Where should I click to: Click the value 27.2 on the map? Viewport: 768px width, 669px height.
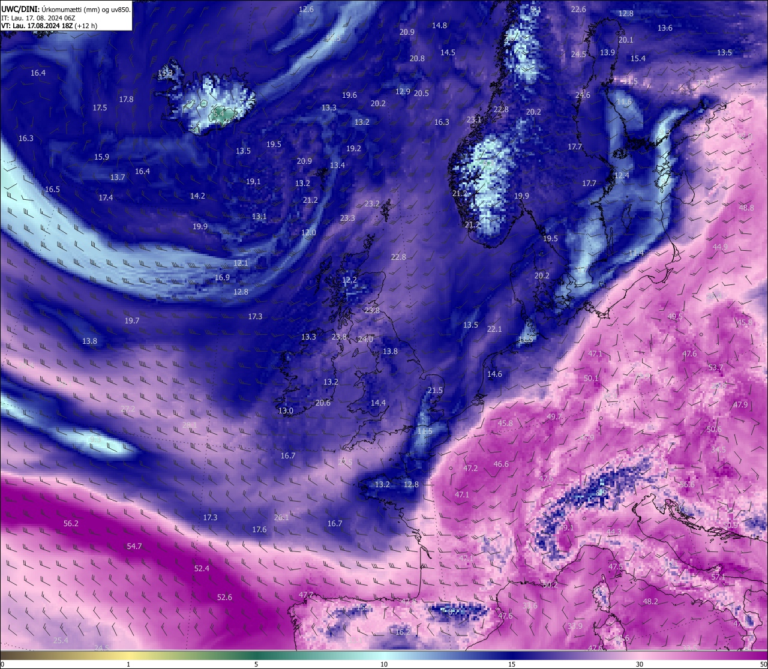pyautogui.click(x=128, y=409)
